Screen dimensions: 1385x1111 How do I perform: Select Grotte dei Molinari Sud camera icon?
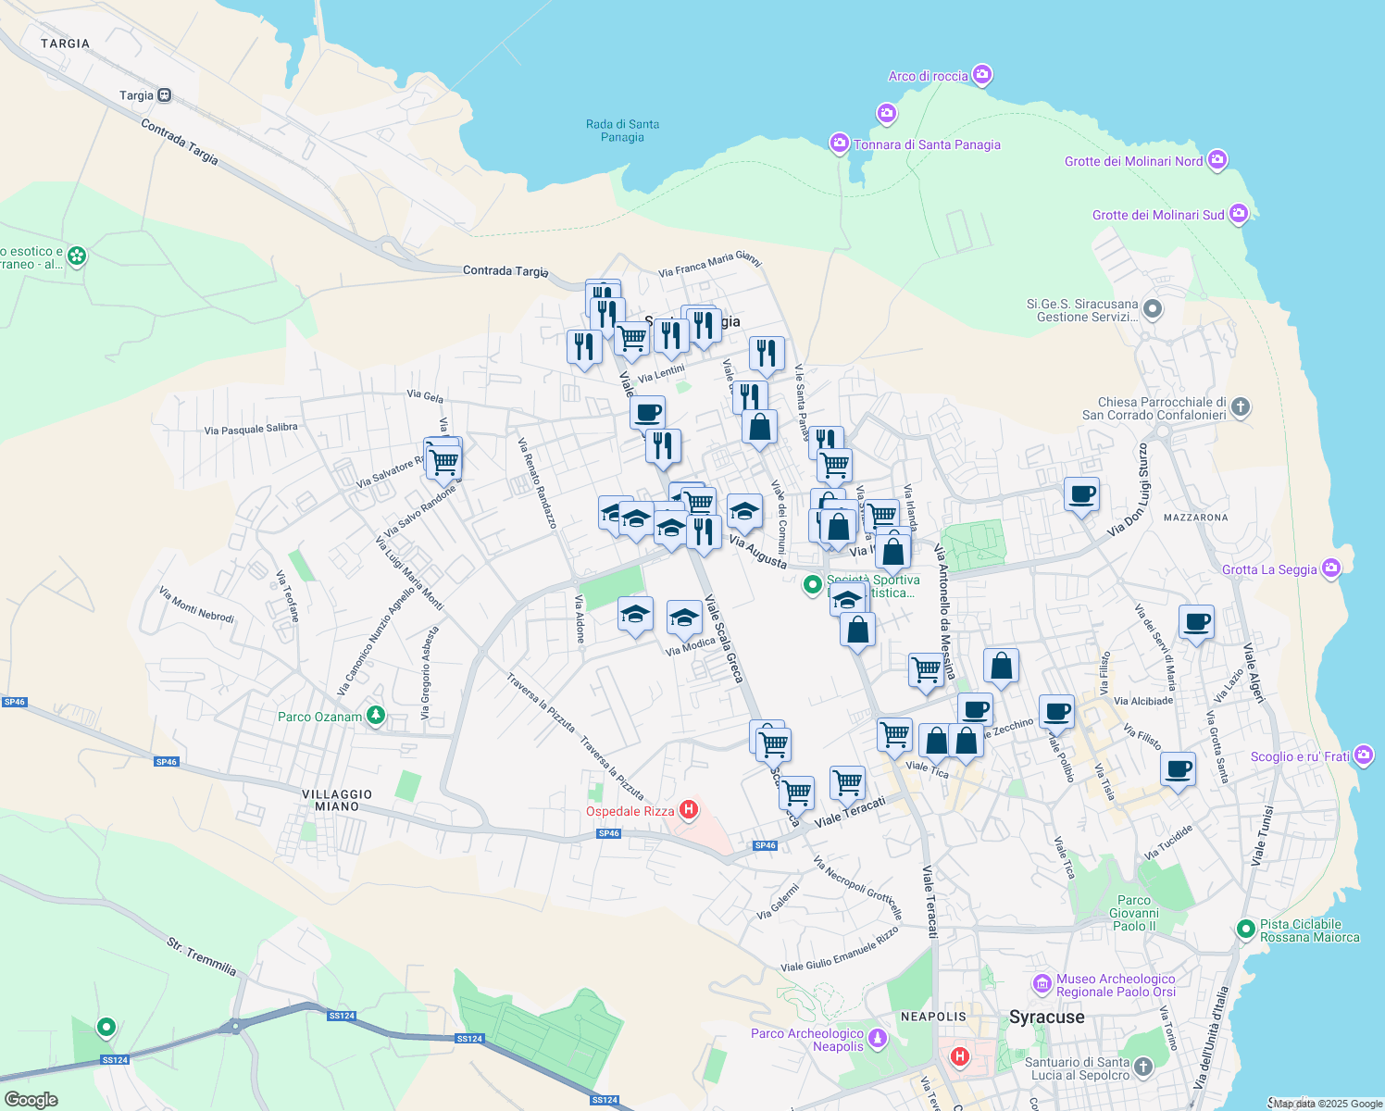[1239, 215]
